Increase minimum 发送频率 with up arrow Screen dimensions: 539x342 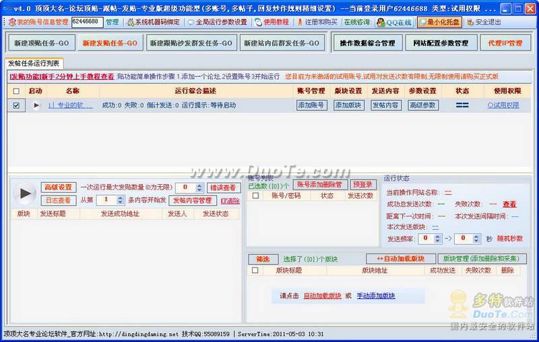(x=437, y=237)
